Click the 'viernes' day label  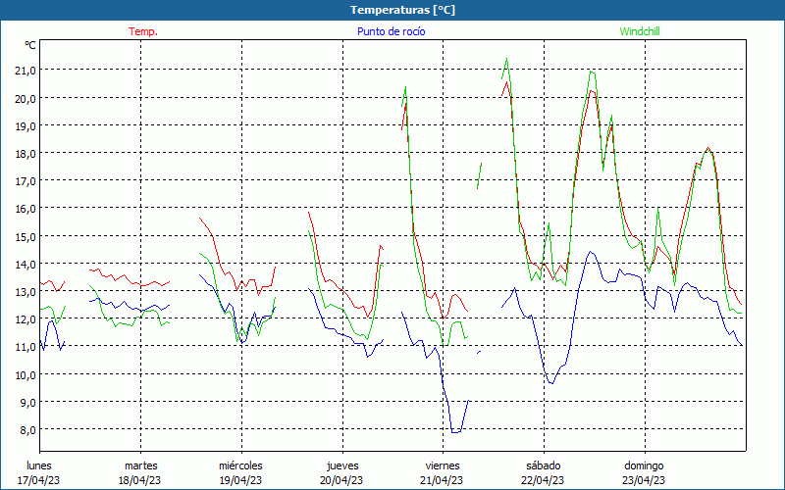point(443,465)
